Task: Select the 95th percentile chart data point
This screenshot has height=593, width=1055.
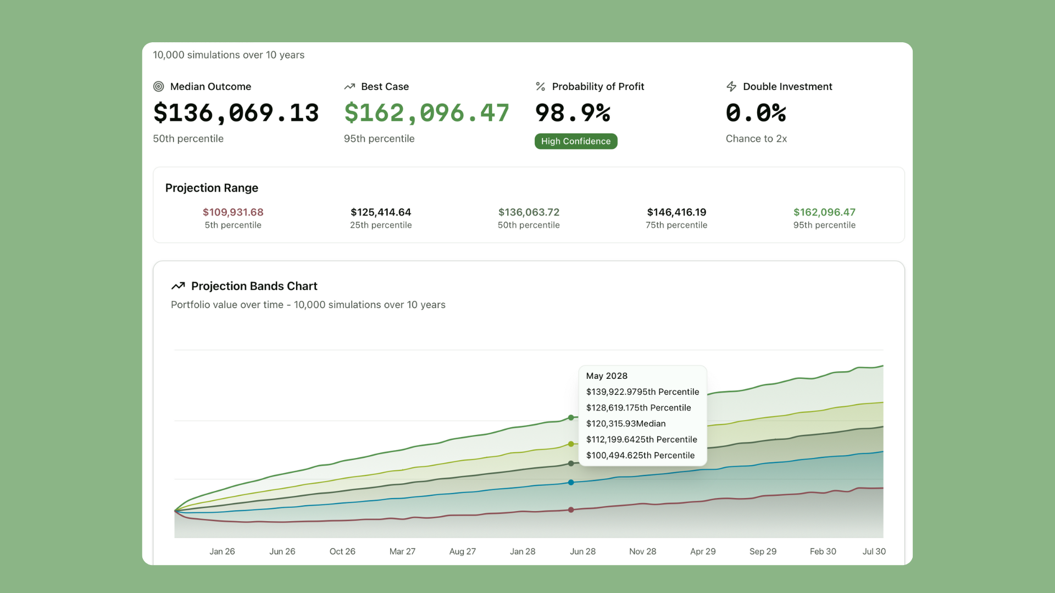Action: pos(571,418)
